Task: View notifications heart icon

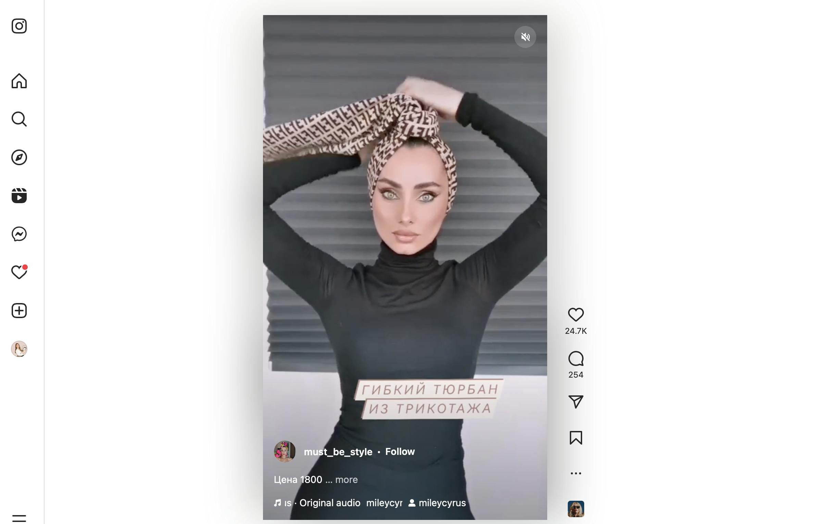Action: click(x=19, y=272)
